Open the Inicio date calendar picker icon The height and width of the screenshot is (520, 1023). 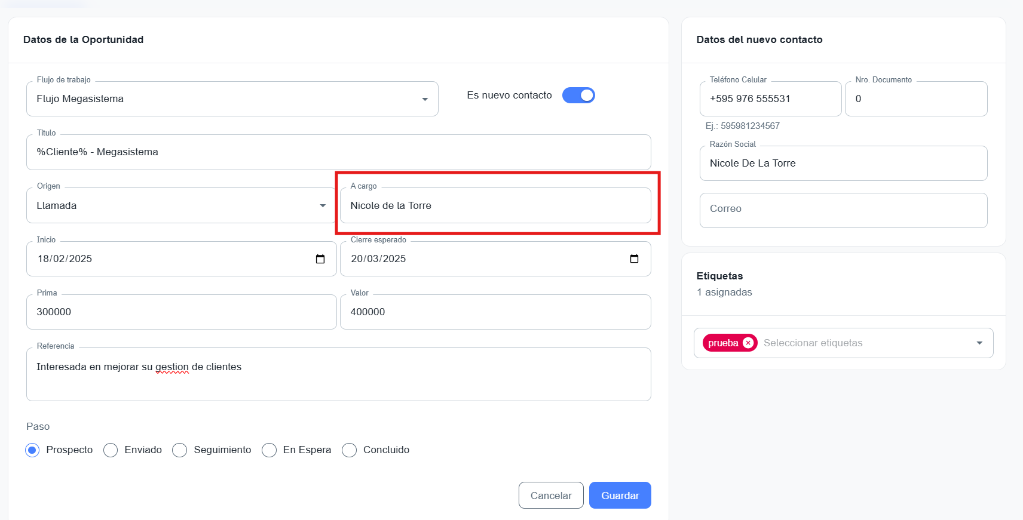320,259
